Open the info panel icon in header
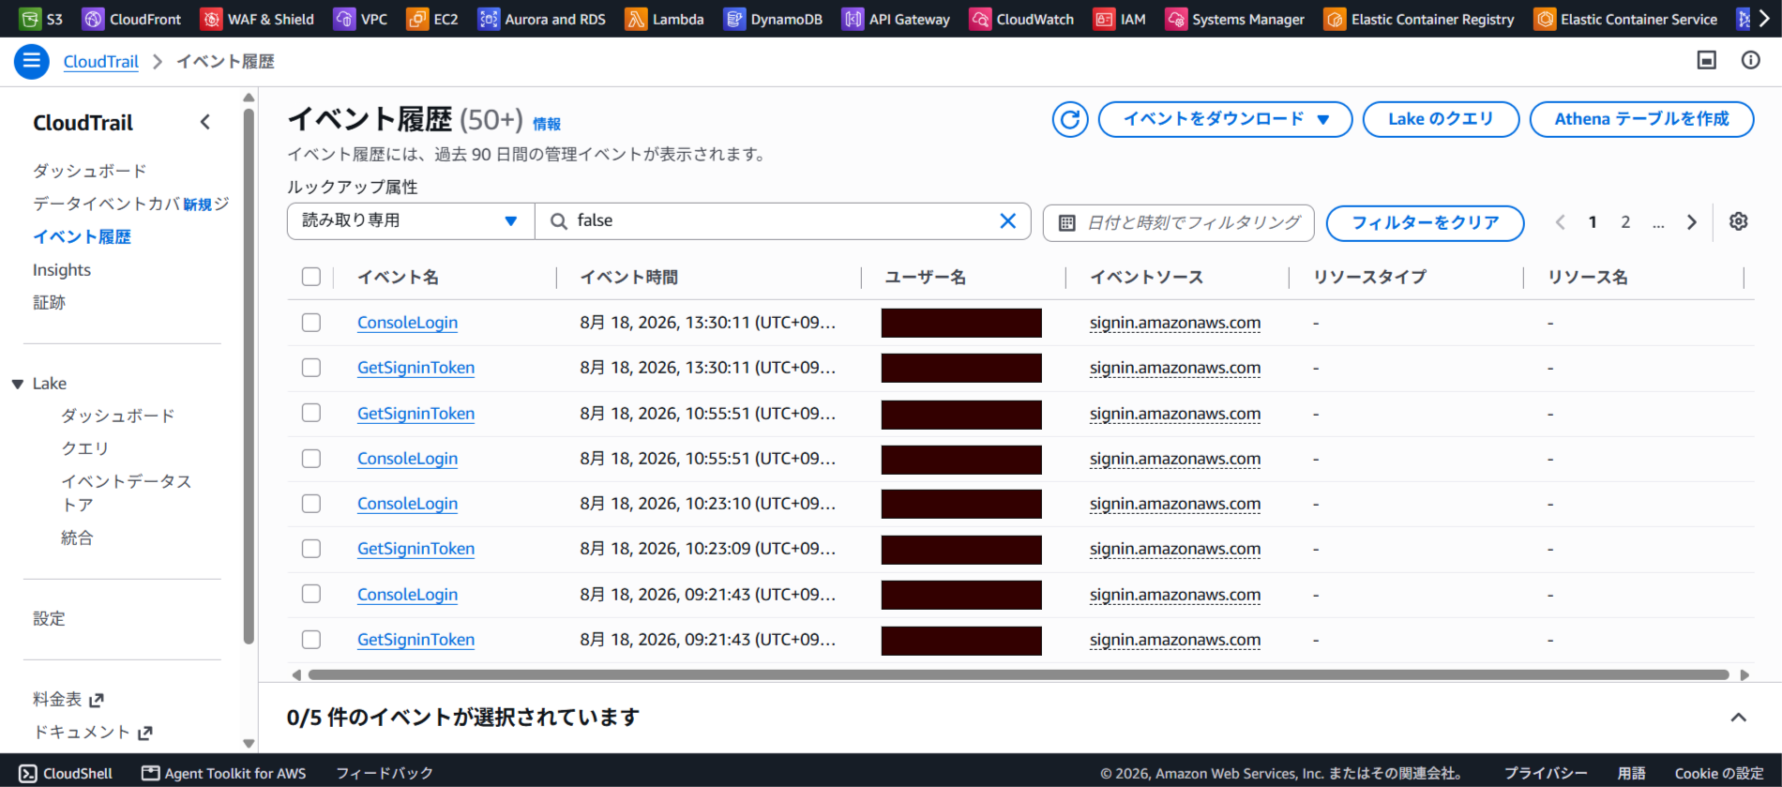Viewport: 1782px width, 787px height. tap(1750, 60)
